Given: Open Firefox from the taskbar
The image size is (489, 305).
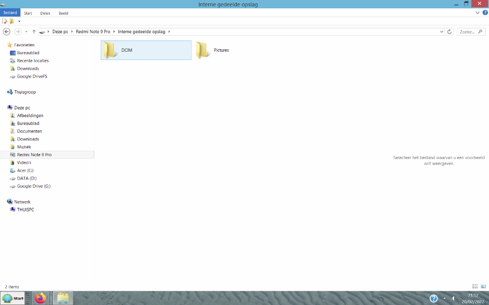Looking at the screenshot, I should click(x=40, y=298).
